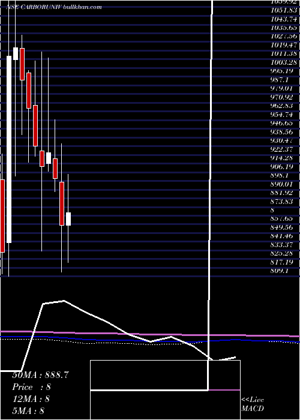Click the <<Live MACD label
Viewport: 300px width, 420px height.
tap(253, 404)
